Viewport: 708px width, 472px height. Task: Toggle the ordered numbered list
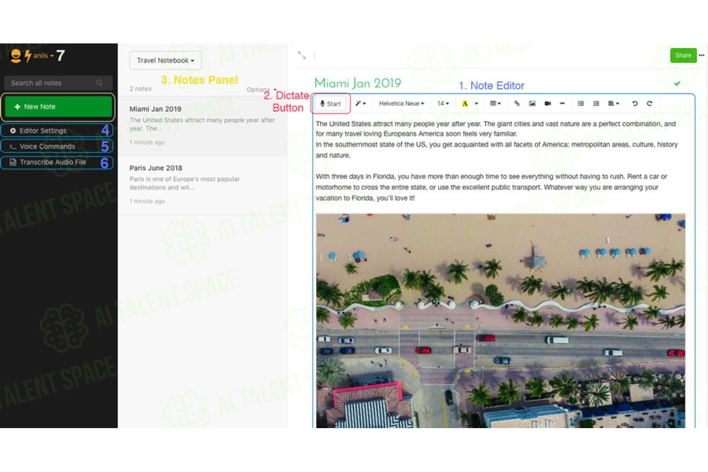(596, 103)
